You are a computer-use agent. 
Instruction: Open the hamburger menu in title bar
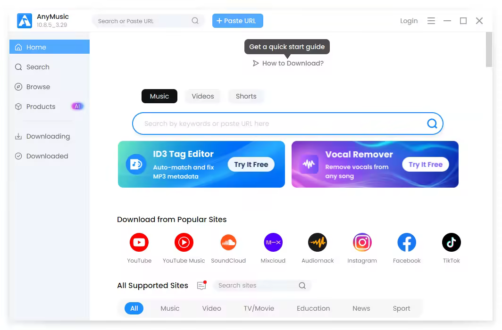tap(431, 21)
